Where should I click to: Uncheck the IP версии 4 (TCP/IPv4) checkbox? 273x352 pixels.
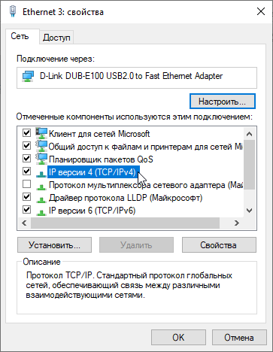[26, 171]
